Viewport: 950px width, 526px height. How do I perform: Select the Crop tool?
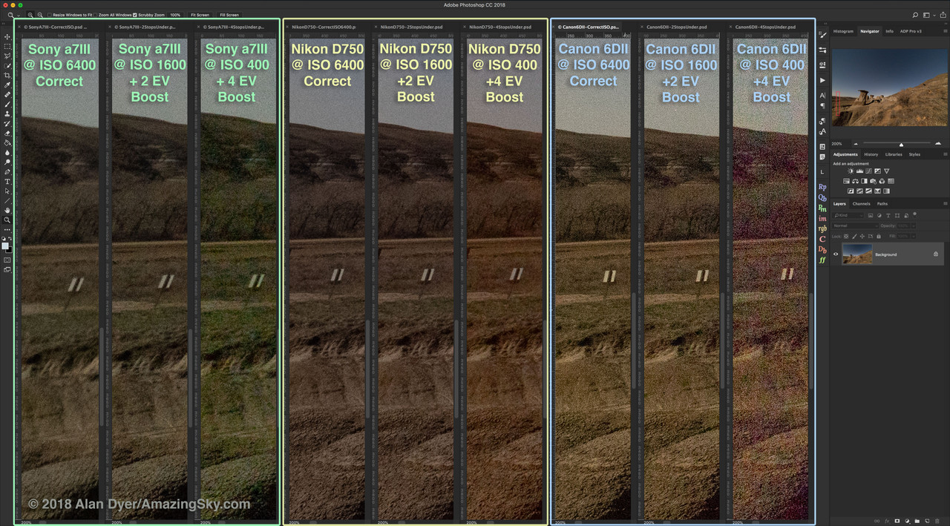7,75
